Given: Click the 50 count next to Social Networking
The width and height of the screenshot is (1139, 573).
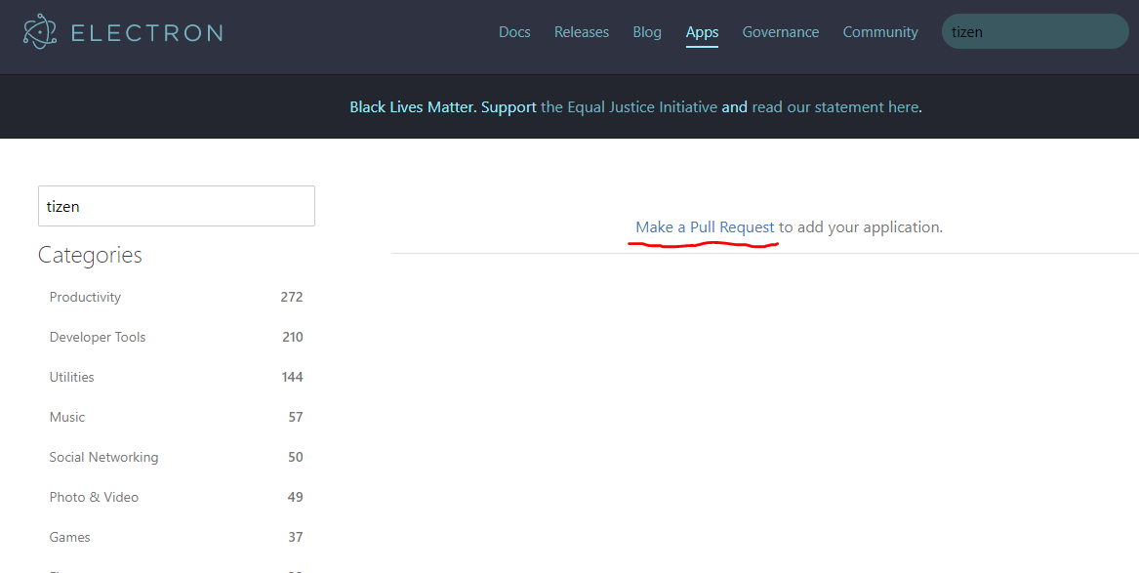Looking at the screenshot, I should (x=296, y=457).
